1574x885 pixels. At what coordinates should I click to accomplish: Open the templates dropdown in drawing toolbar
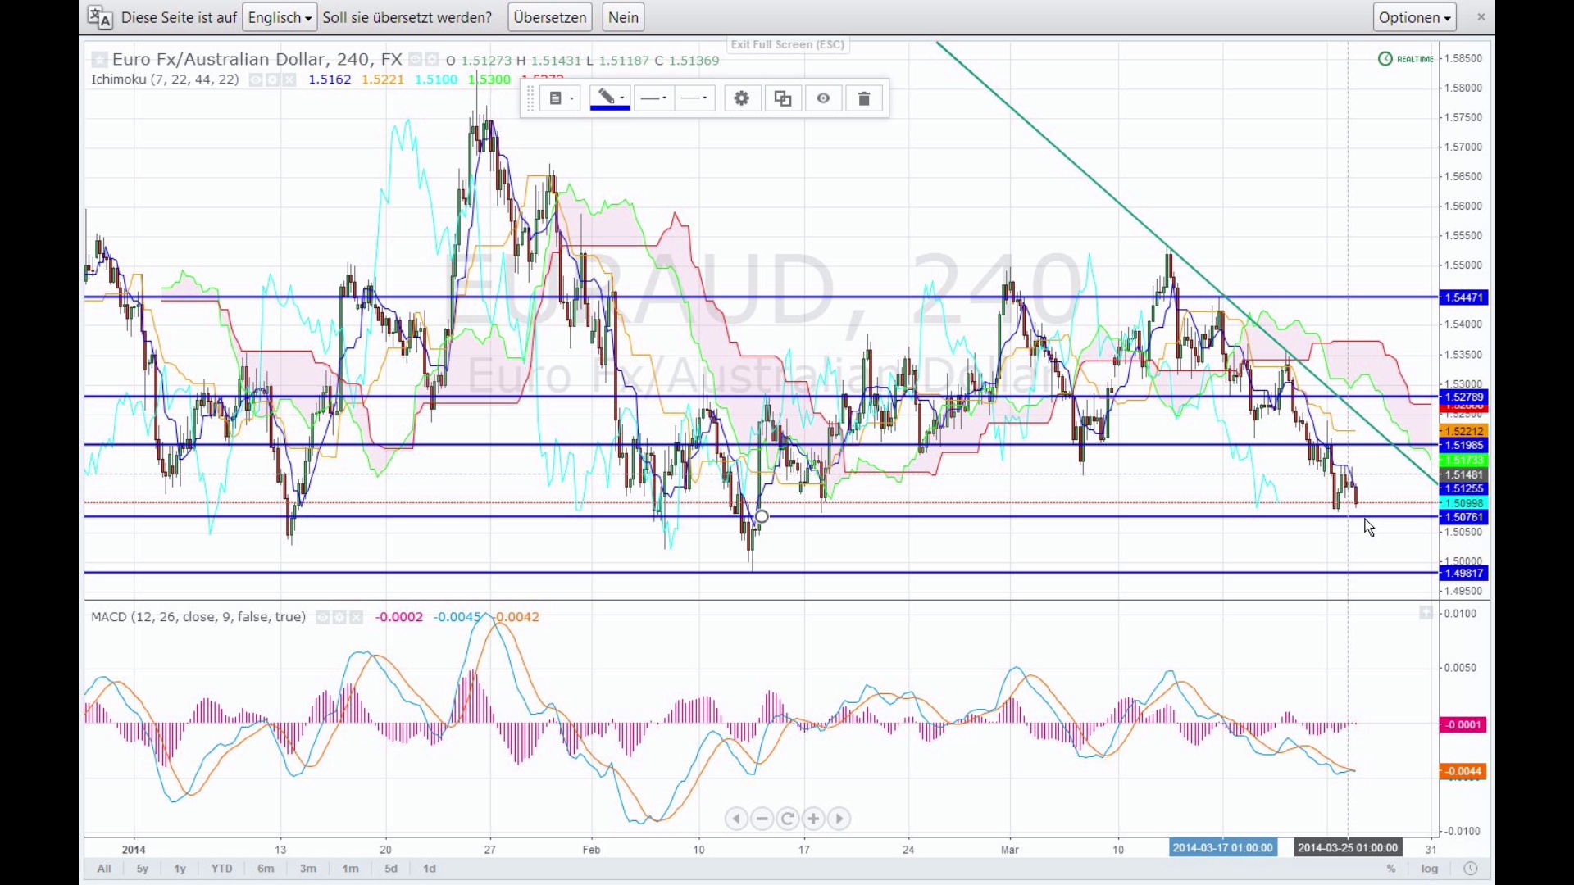561,99
